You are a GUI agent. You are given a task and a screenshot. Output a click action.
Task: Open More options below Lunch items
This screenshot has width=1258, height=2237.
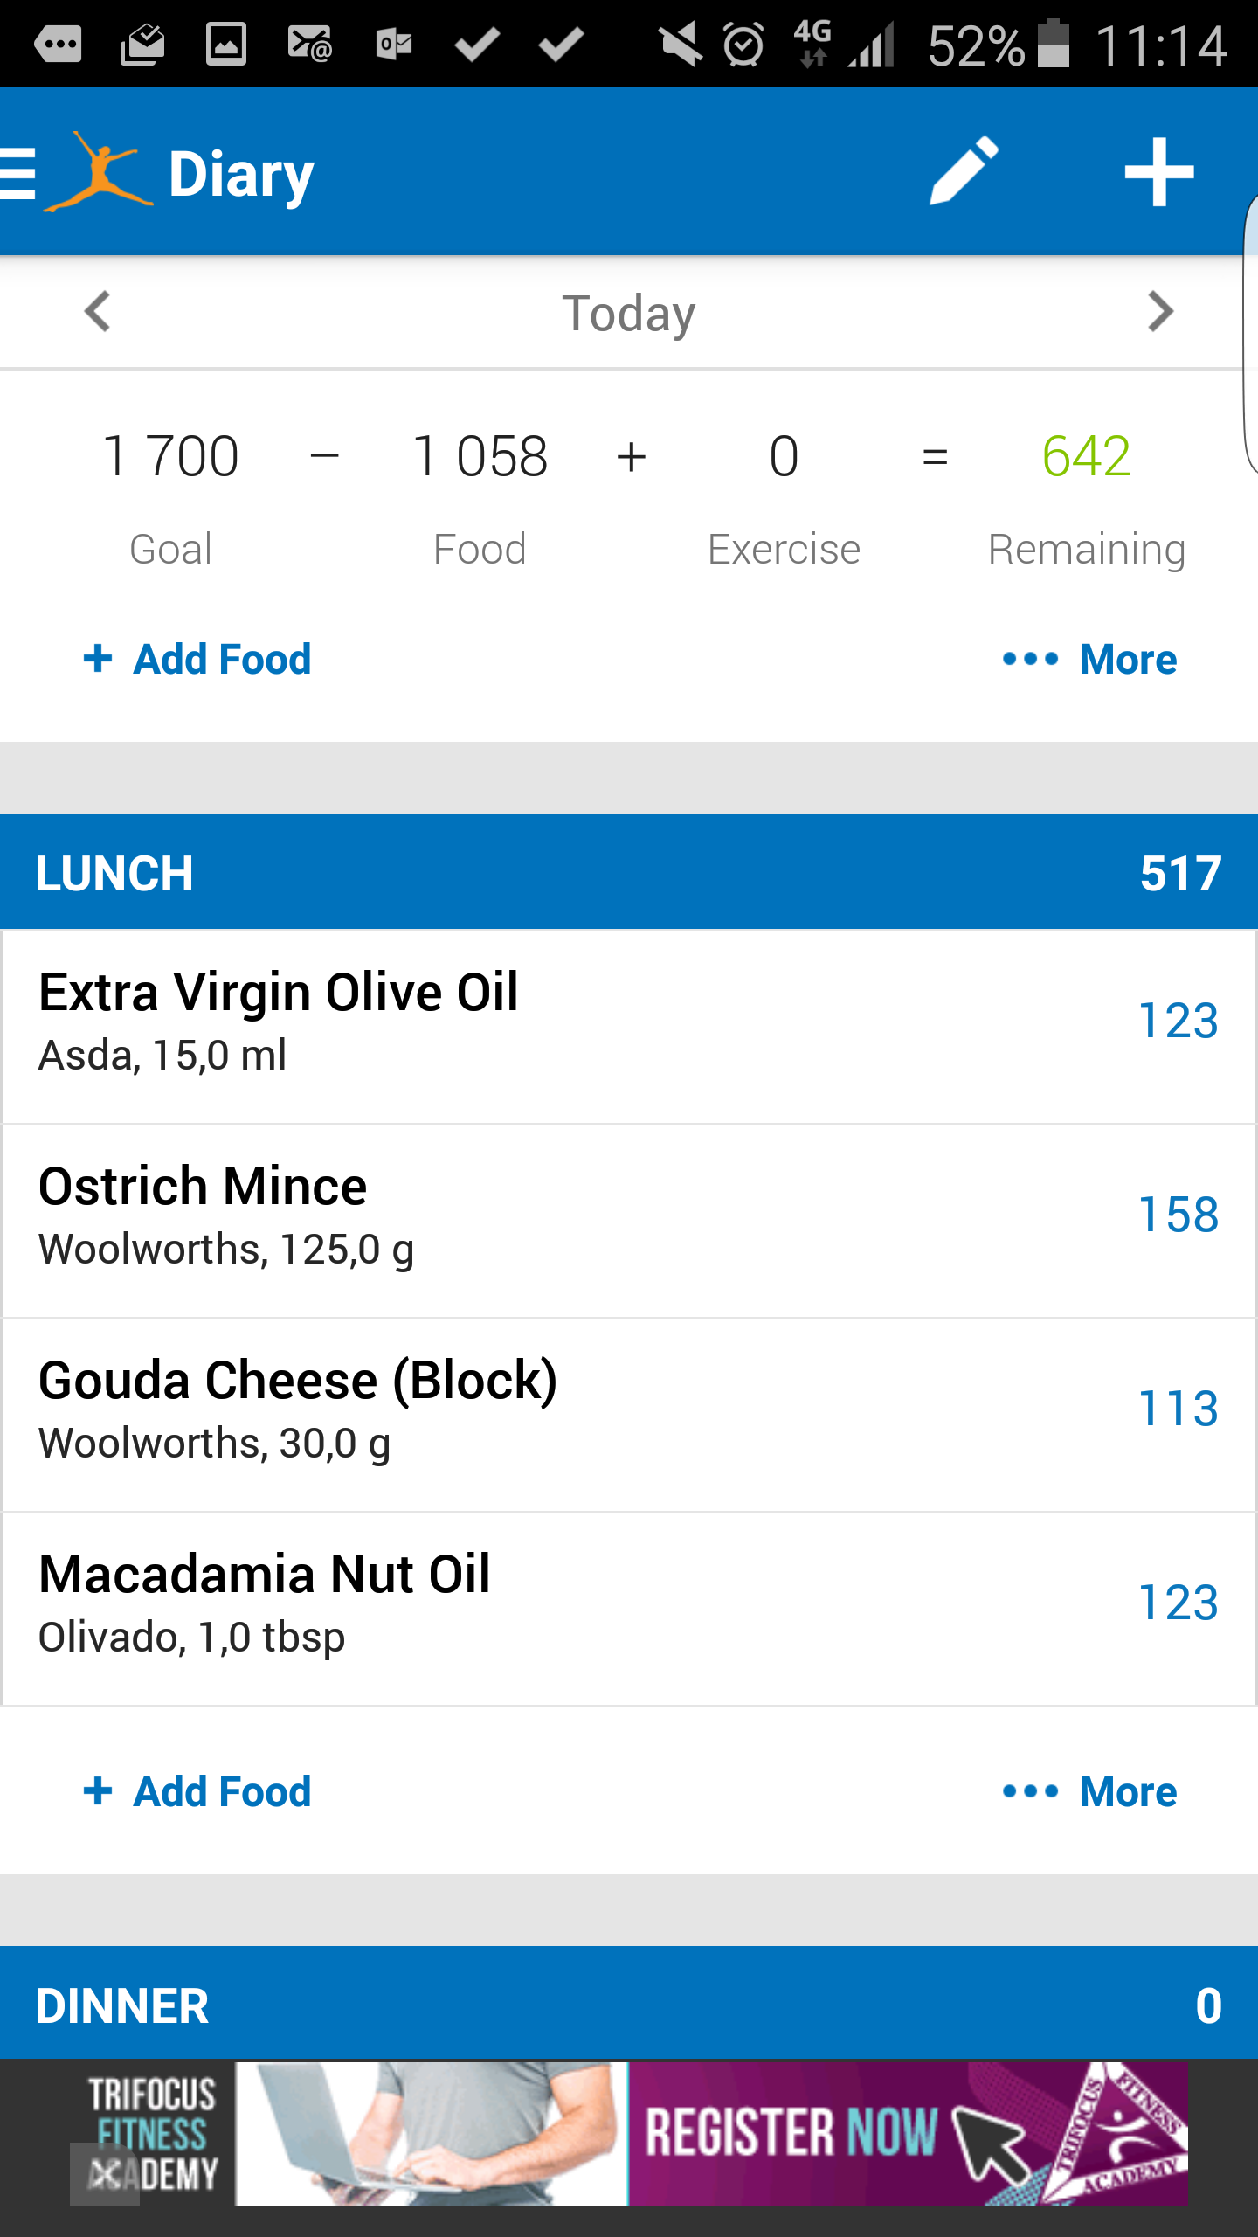pos(1089,1791)
